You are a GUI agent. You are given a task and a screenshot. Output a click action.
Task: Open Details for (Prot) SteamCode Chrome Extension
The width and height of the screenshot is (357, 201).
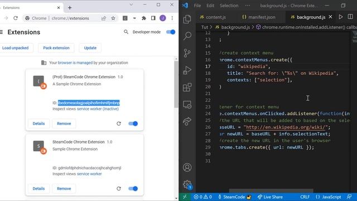click(38, 123)
